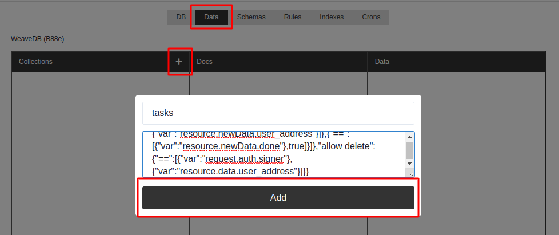Click the plus icon beside Collections

click(179, 62)
